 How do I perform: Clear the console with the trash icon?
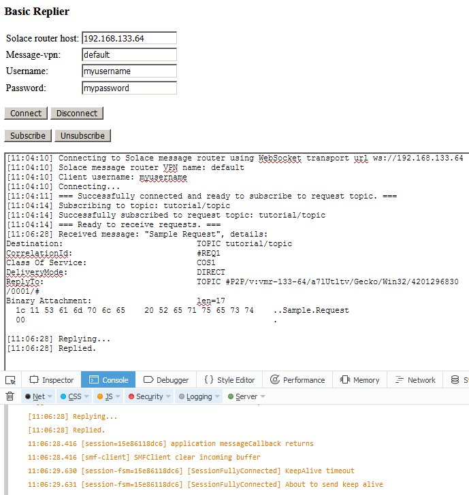pyautogui.click(x=10, y=396)
